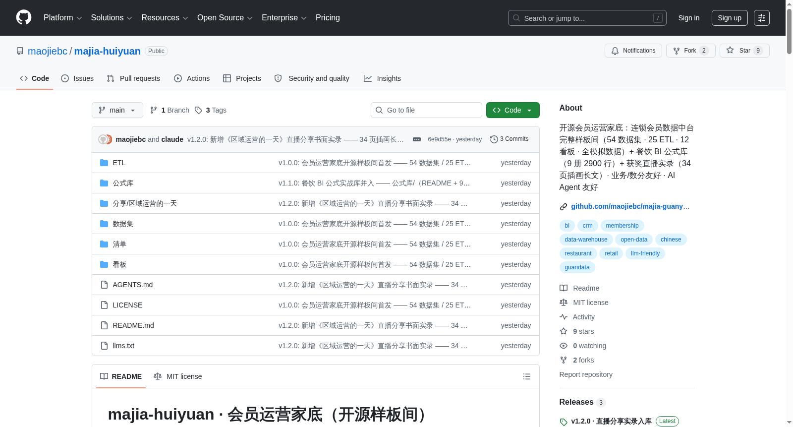Open the 3 Commits history link
793x427 pixels.
(509, 139)
